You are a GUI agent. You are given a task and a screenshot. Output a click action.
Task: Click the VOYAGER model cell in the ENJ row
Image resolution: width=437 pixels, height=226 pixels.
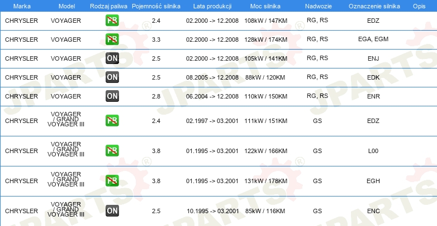click(66, 58)
